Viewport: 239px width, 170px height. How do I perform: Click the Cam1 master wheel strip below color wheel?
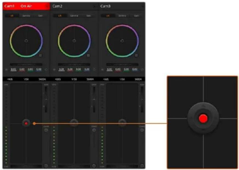pos(26,64)
